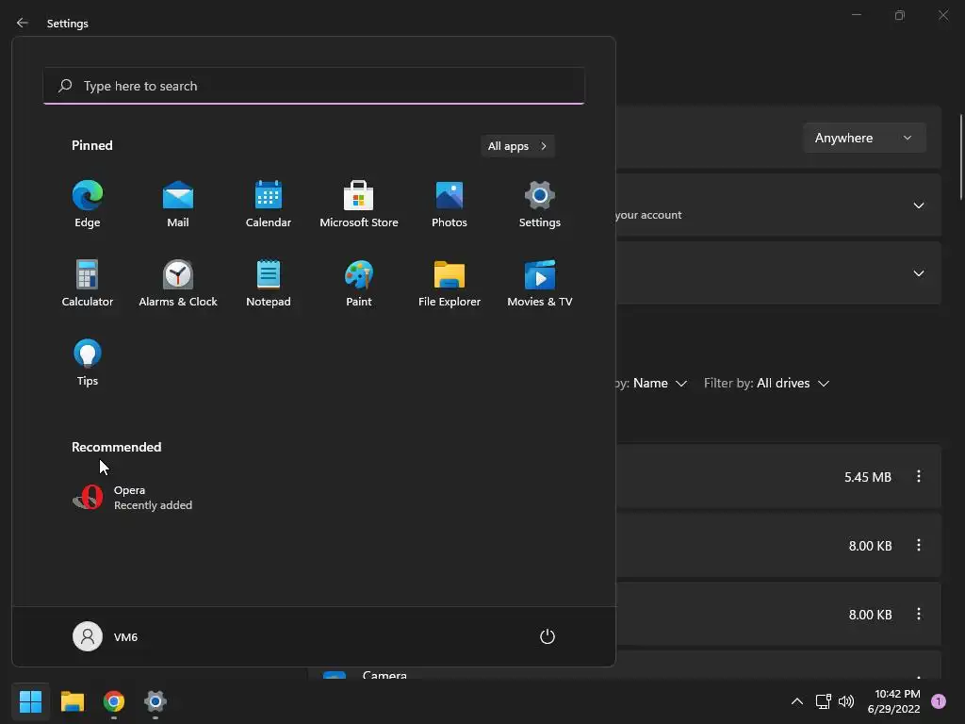
Task: Open notification center badge
Action: pyautogui.click(x=939, y=701)
